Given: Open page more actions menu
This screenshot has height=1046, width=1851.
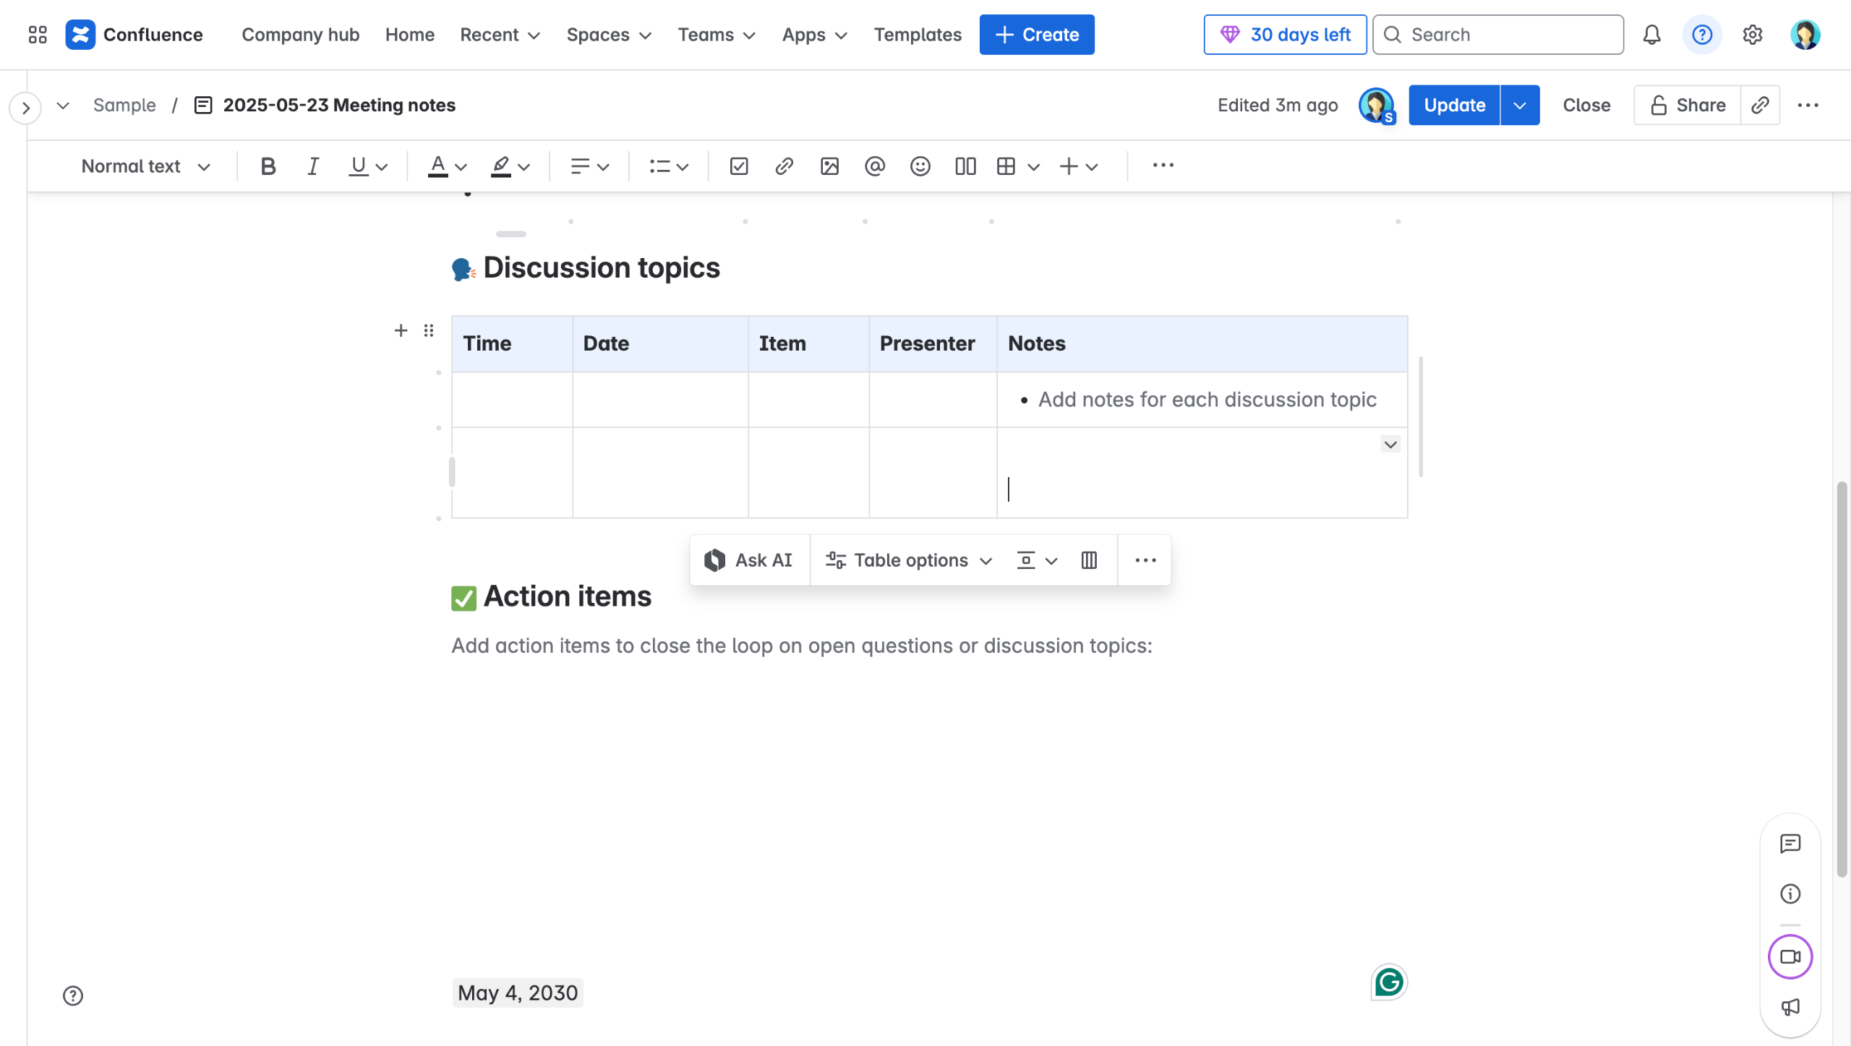Looking at the screenshot, I should 1808,106.
